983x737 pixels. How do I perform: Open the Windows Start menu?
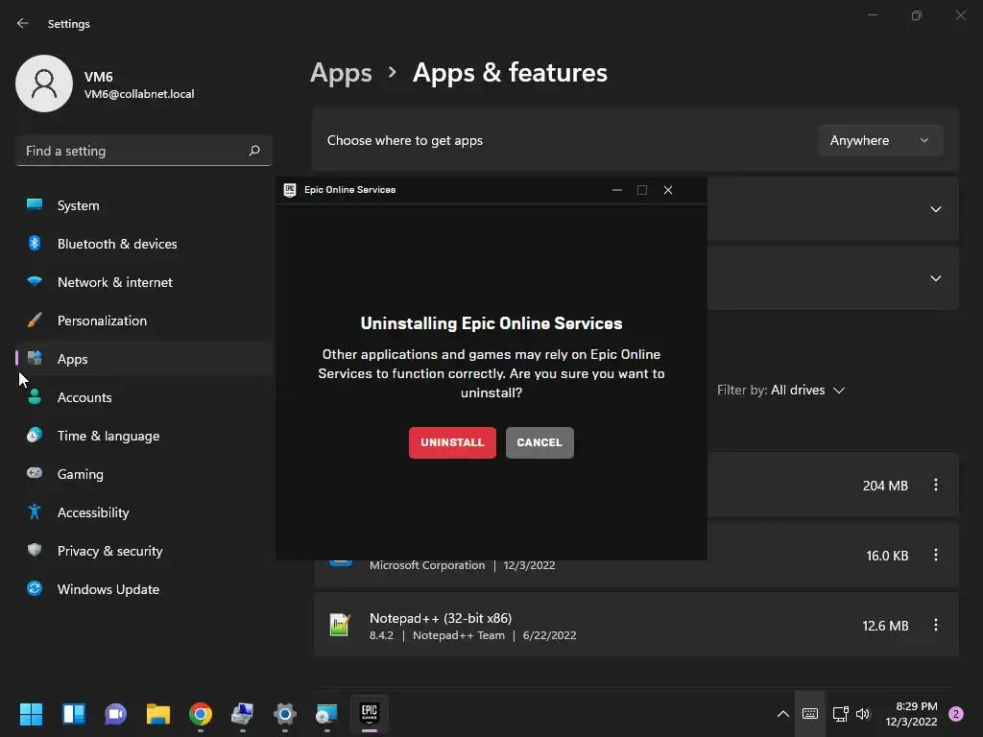[31, 714]
